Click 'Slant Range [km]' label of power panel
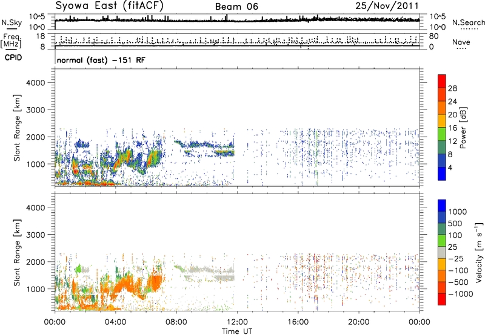 coord(17,128)
